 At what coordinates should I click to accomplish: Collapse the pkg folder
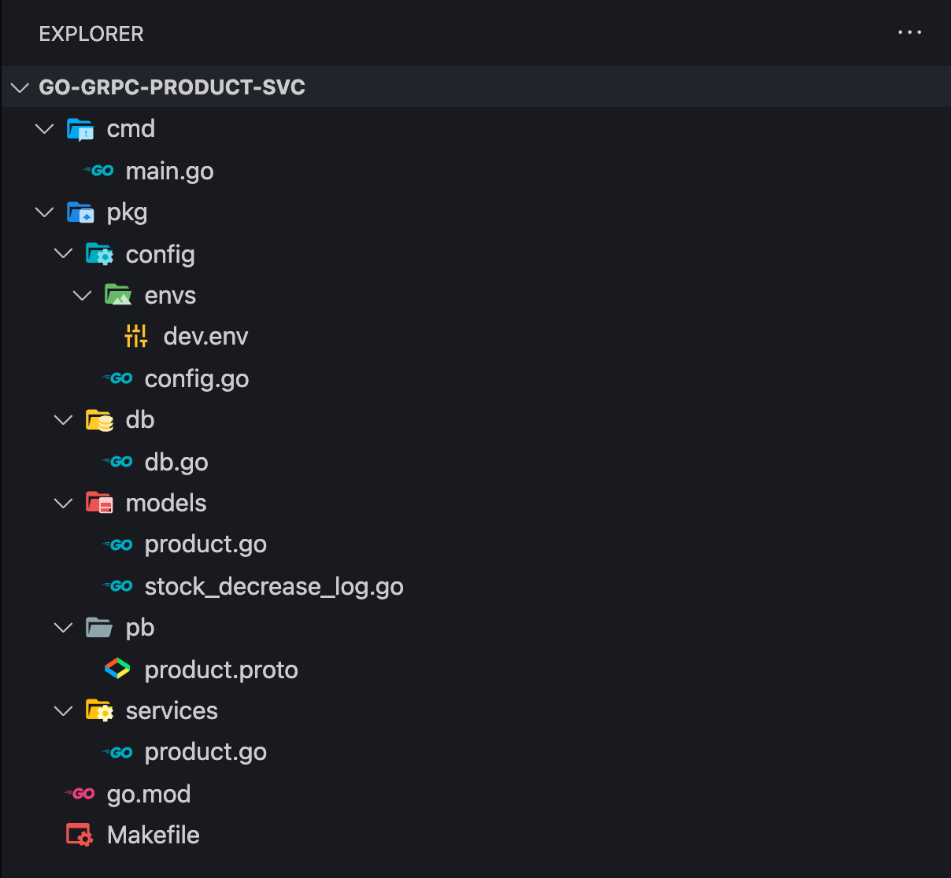[x=44, y=212]
